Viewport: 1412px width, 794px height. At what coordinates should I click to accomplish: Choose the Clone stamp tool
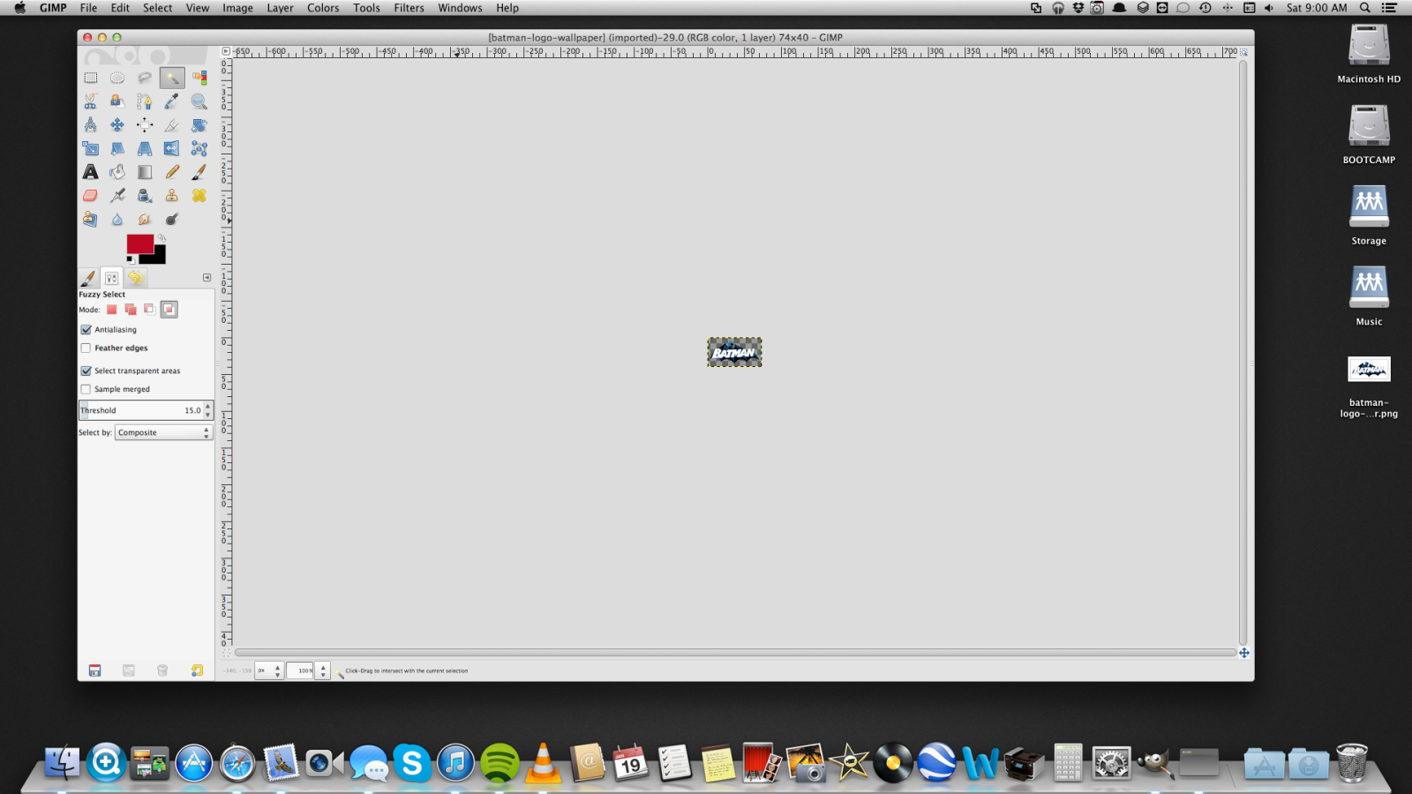(172, 196)
